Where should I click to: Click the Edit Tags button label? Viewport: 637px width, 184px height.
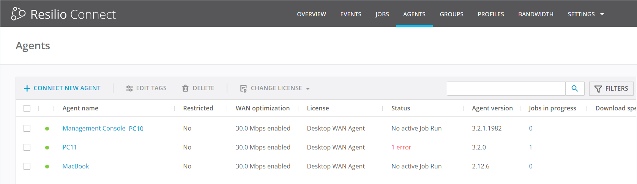tap(151, 88)
